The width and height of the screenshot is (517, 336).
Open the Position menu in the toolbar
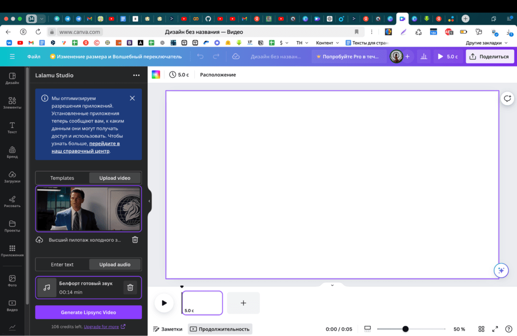pyautogui.click(x=218, y=75)
